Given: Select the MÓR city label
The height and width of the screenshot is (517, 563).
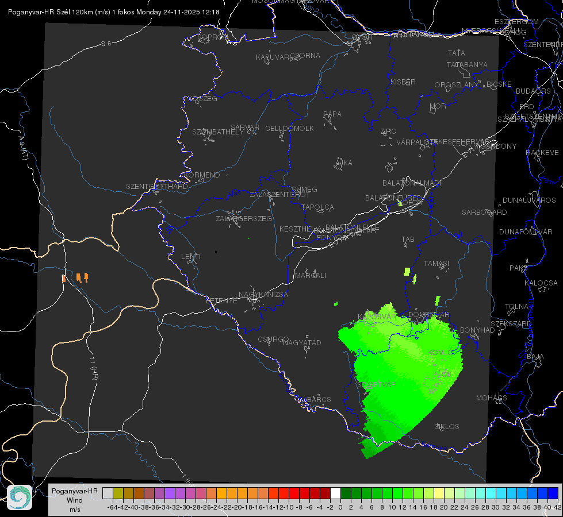Looking at the screenshot, I should click(x=438, y=106).
